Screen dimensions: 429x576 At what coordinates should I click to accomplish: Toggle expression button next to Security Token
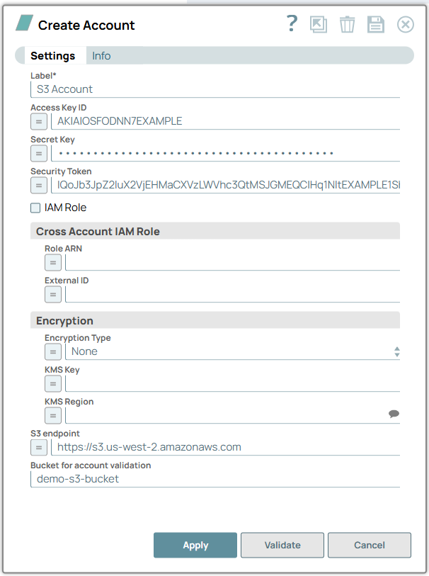coord(39,185)
